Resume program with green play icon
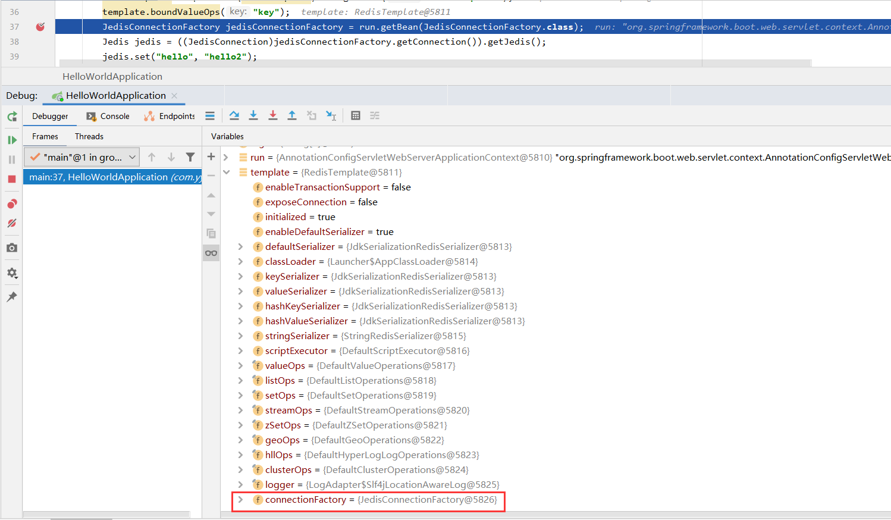The width and height of the screenshot is (891, 520). coord(12,140)
